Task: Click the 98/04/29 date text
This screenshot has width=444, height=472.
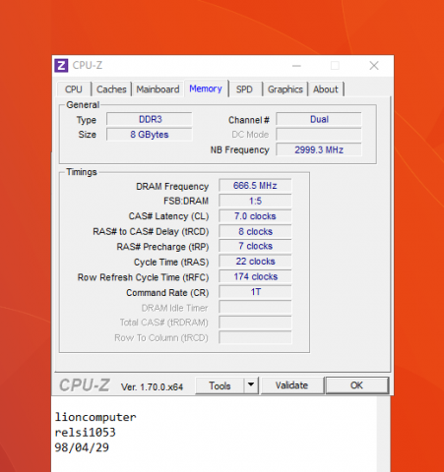Action: 82,447
